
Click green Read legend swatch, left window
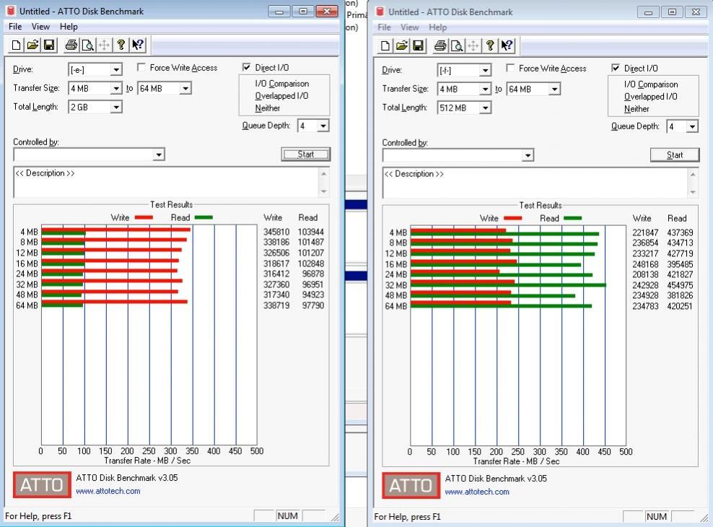tap(204, 217)
